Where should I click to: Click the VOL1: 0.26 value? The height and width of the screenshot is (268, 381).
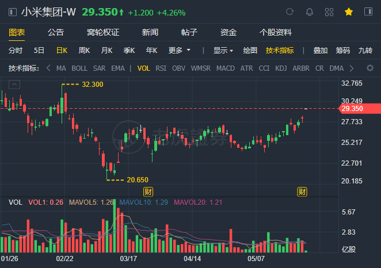point(45,202)
